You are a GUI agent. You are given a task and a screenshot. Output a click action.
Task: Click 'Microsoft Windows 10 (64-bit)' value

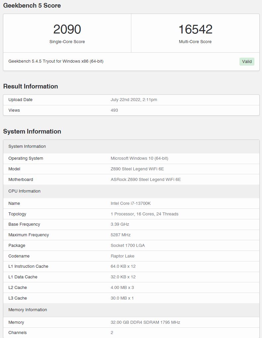(139, 158)
